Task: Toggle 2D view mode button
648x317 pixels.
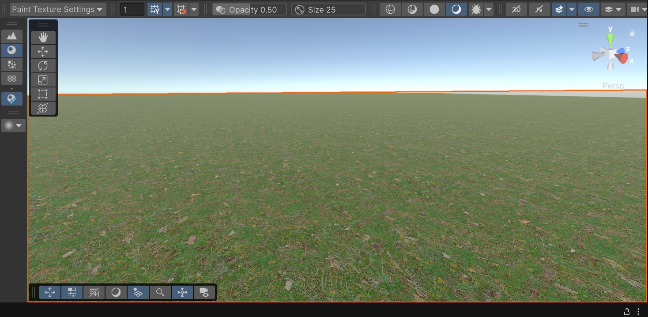Action: (x=516, y=9)
